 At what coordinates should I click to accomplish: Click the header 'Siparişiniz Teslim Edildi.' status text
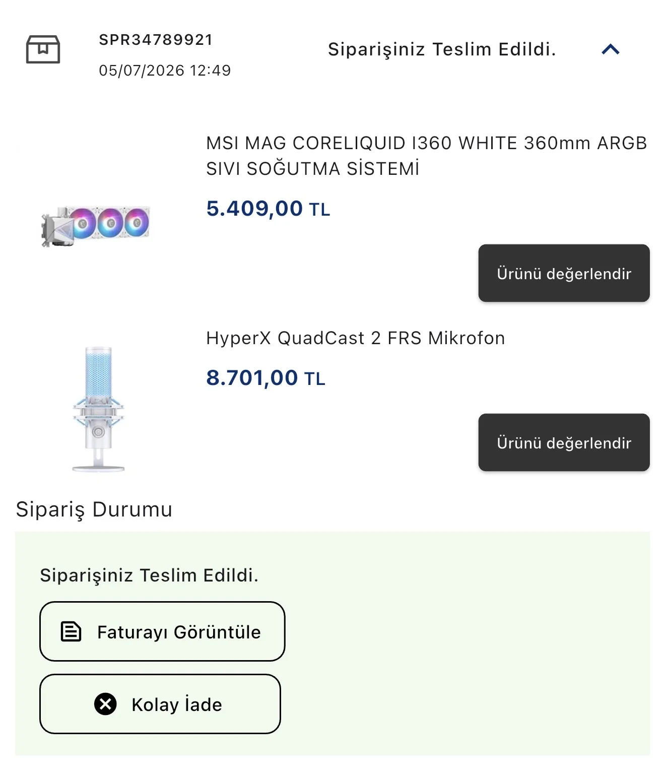(x=442, y=49)
